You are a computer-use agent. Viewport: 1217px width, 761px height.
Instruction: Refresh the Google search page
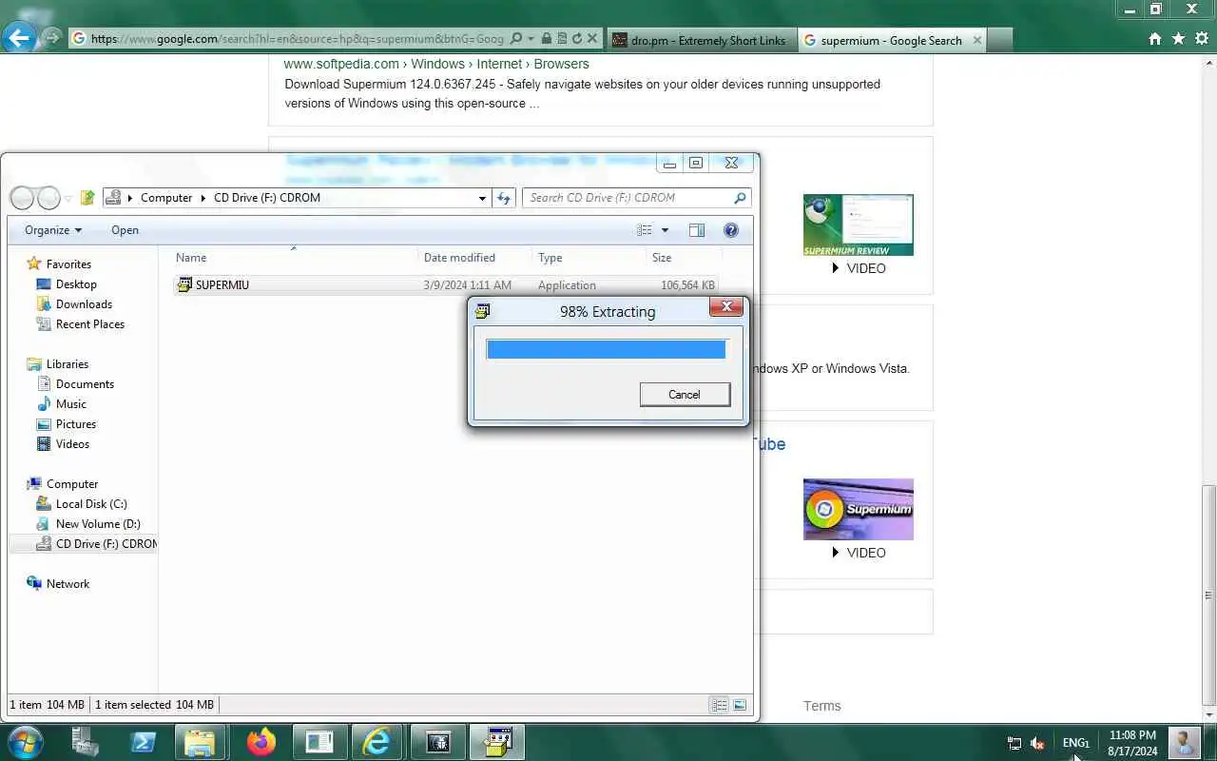click(577, 39)
